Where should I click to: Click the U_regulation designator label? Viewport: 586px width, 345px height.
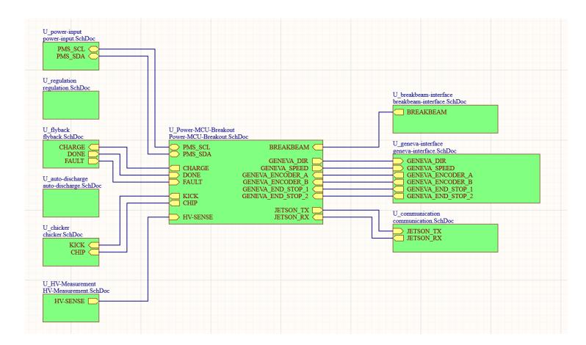(x=59, y=81)
